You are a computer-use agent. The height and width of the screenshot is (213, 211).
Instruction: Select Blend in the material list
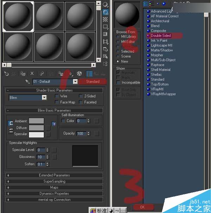click(155, 26)
